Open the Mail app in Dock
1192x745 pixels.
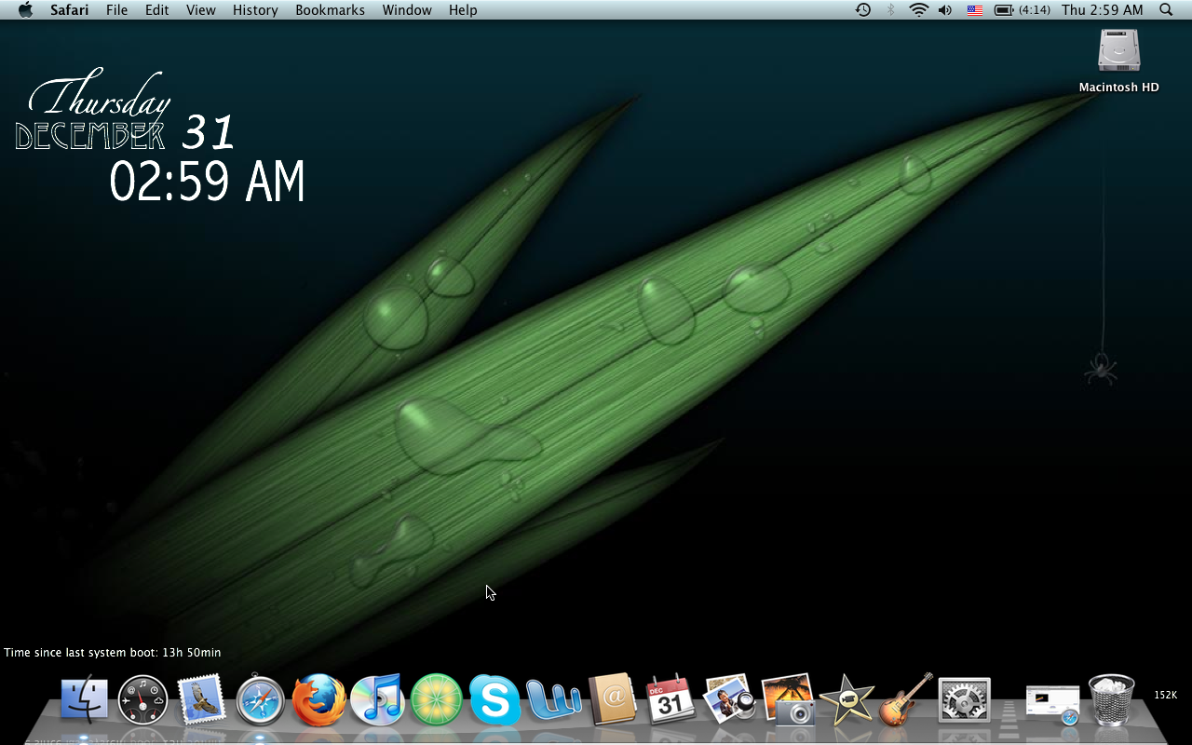pos(202,699)
